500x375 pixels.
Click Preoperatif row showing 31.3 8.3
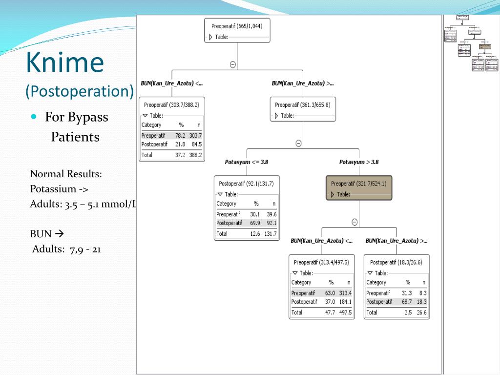pos(396,293)
